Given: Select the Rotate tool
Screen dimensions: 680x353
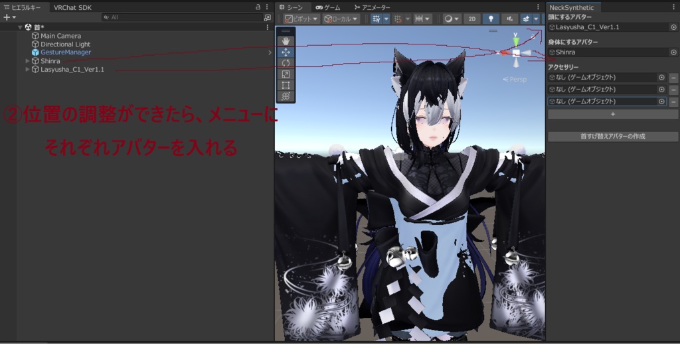Looking at the screenshot, I should click(x=286, y=63).
